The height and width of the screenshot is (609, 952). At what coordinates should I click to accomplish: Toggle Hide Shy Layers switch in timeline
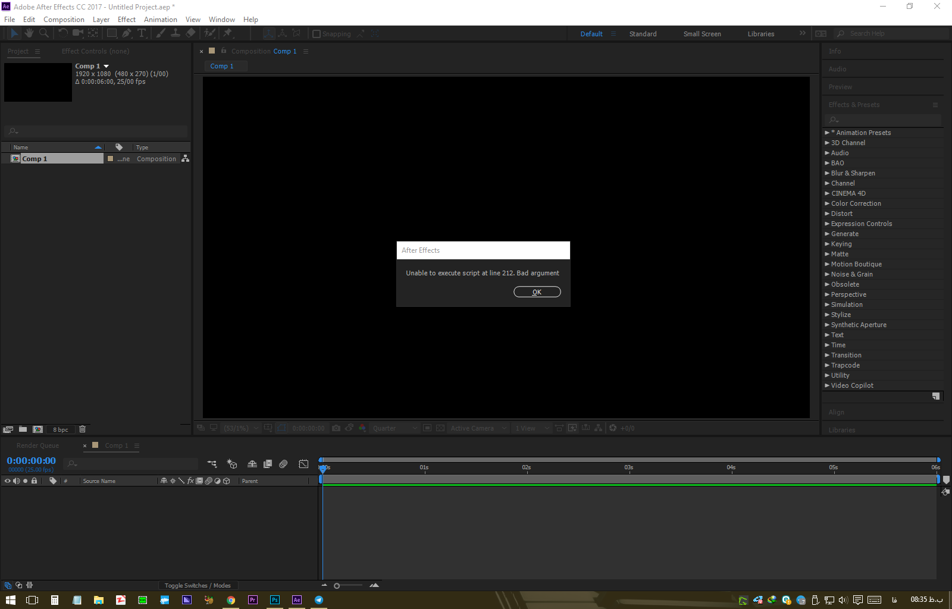pyautogui.click(x=252, y=464)
